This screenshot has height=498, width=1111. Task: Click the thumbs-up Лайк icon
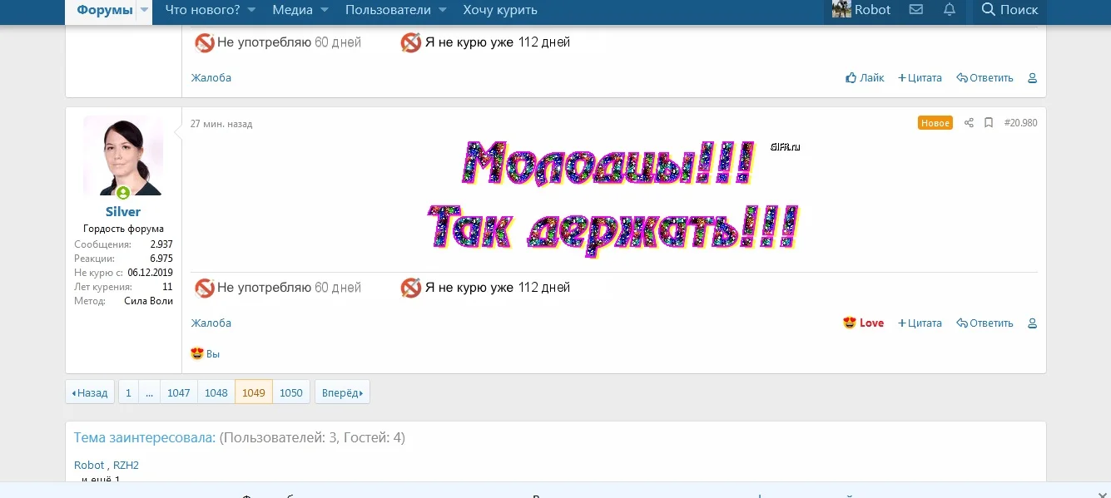(x=851, y=77)
